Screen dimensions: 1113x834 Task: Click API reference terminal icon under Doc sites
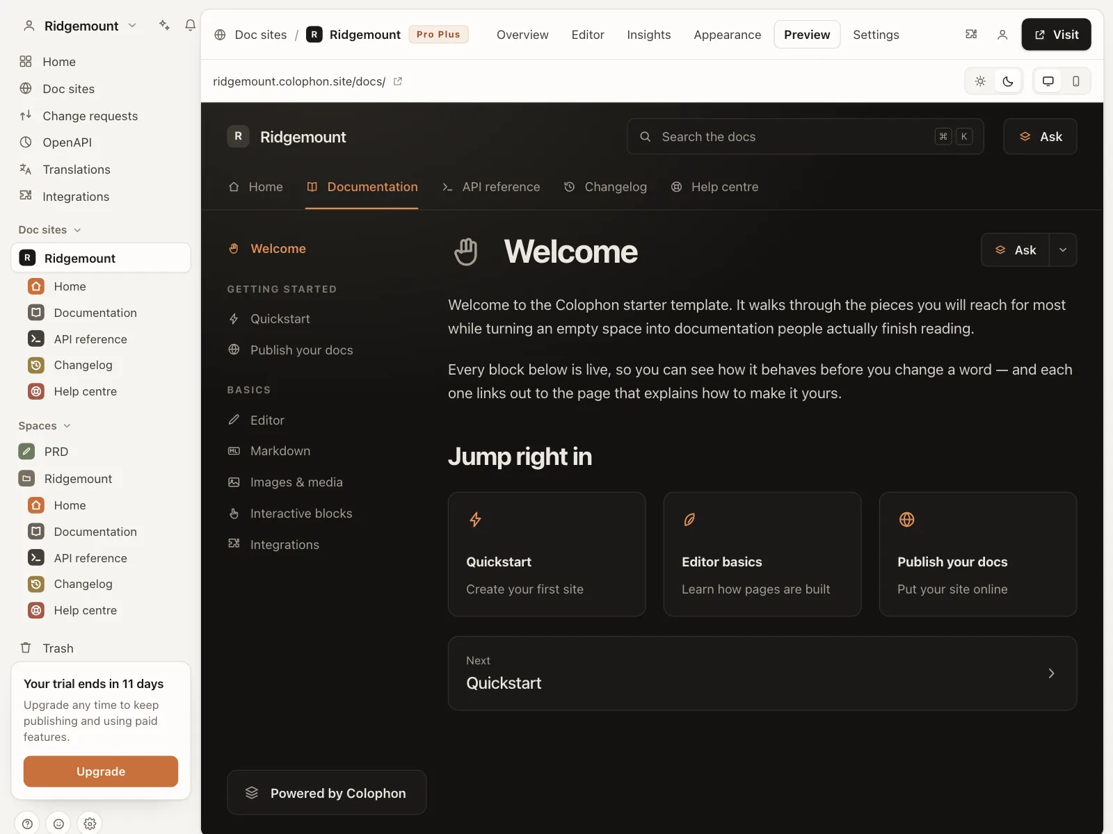click(x=36, y=338)
